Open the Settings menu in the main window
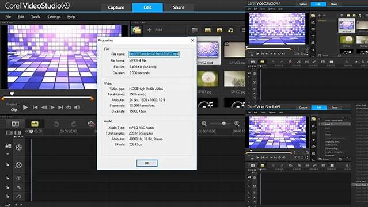 pyautogui.click(x=54, y=17)
